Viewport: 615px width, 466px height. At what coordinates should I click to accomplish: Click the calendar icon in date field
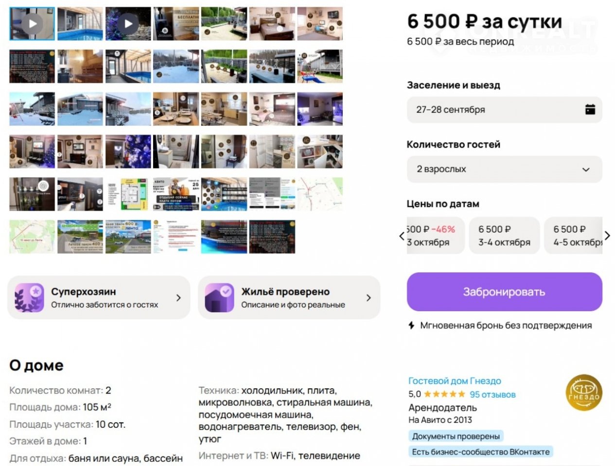[590, 109]
